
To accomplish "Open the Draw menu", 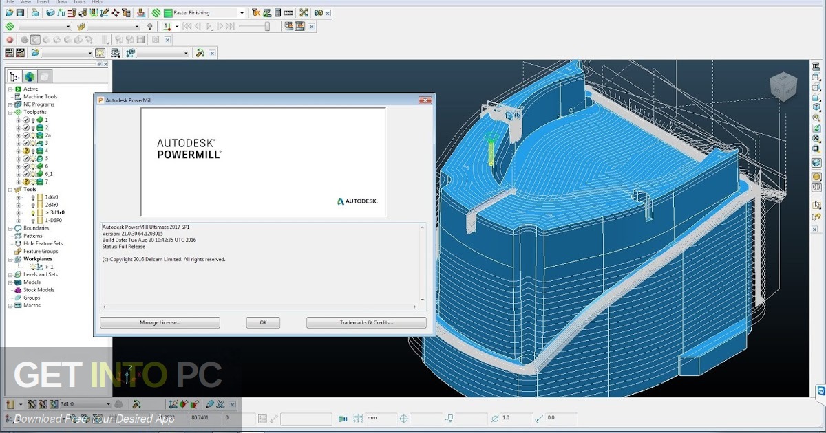I will pyautogui.click(x=61, y=2).
